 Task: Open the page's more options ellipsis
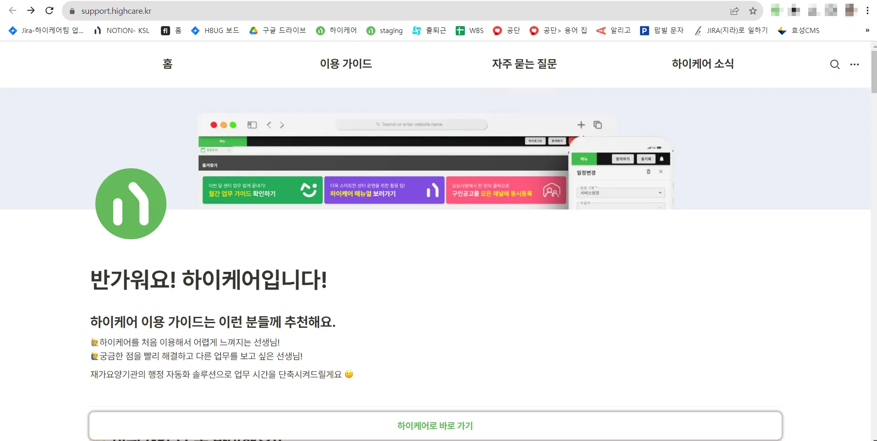(855, 65)
